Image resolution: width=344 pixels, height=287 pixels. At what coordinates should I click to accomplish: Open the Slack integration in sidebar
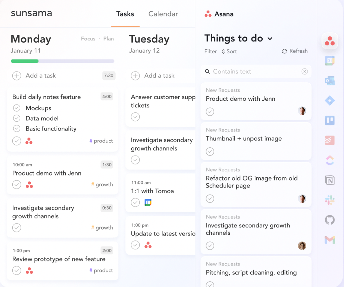tap(330, 200)
